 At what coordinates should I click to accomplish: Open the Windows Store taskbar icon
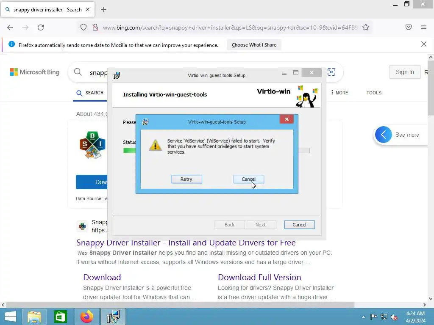[60, 317]
